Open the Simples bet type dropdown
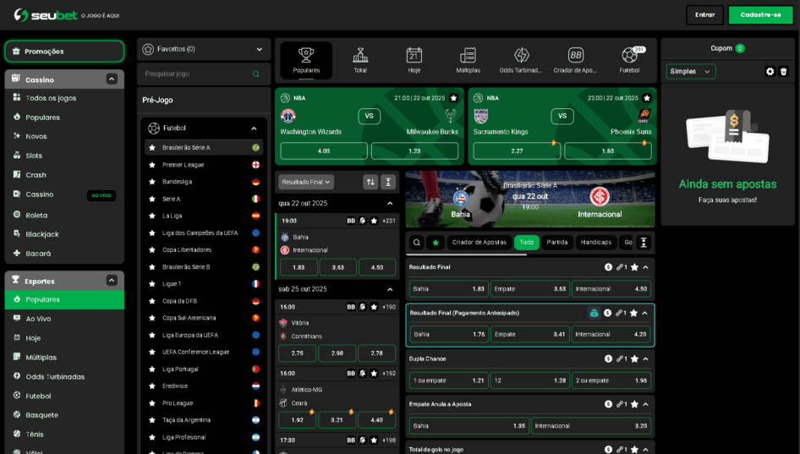The width and height of the screenshot is (800, 454). (x=691, y=71)
